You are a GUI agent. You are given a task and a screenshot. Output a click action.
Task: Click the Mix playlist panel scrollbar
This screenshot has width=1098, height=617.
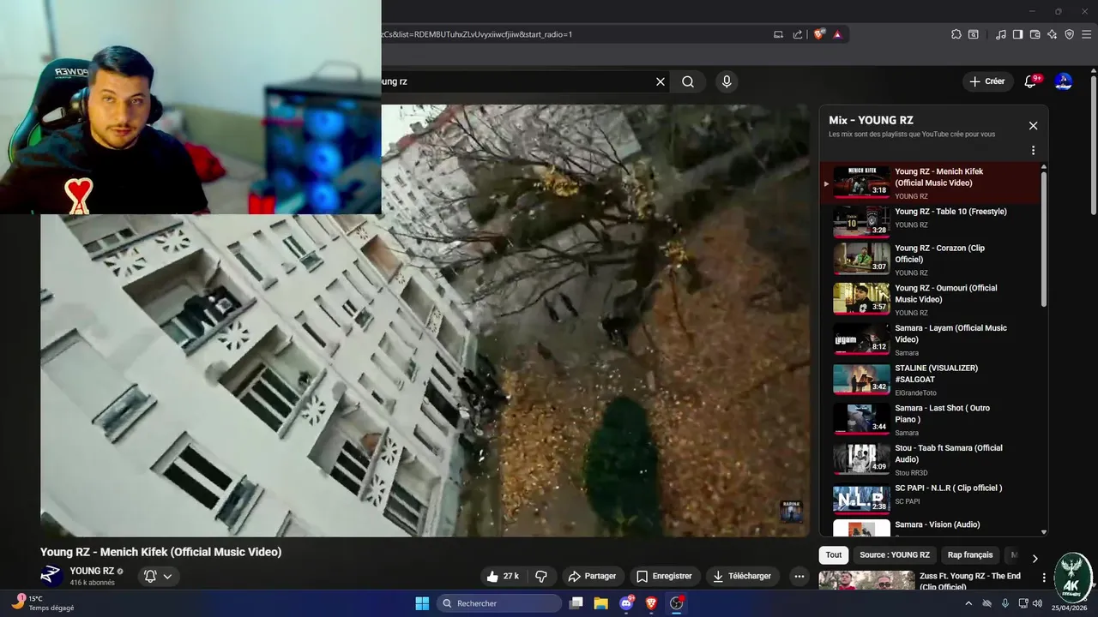coord(1044,239)
